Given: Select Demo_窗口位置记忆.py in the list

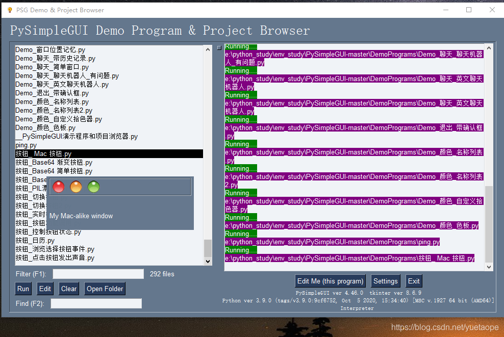Looking at the screenshot, I should point(109,50).
